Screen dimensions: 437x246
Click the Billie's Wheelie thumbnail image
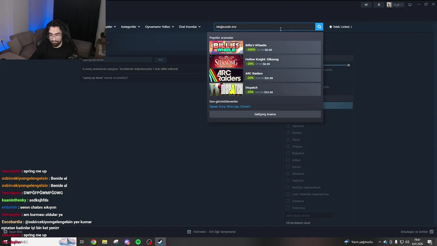(x=226, y=47)
